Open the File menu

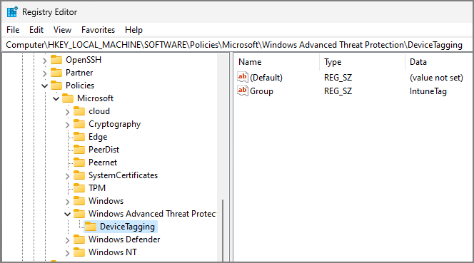coord(13,30)
